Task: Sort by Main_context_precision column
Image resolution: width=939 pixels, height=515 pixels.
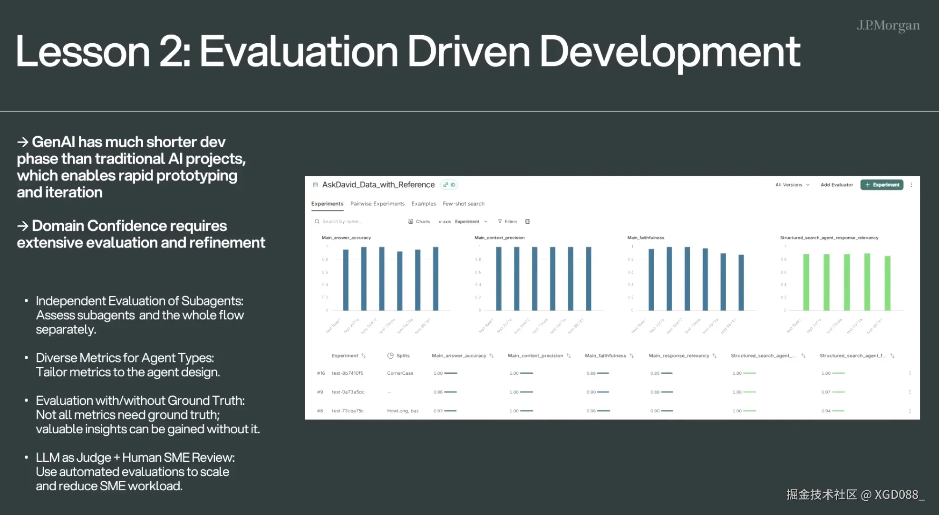Action: click(569, 356)
